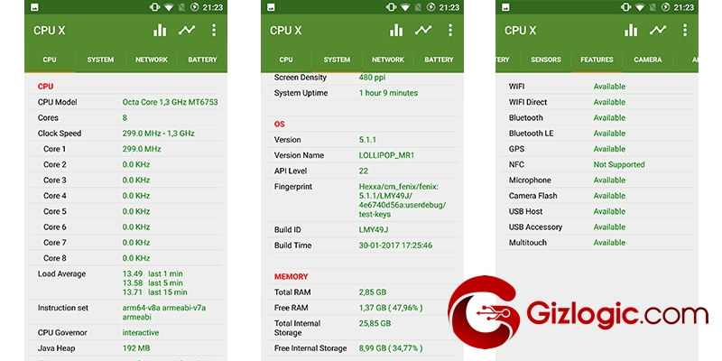Tap Java Heap value 192 MB
Screen dimensions: 722x361
pos(136,348)
